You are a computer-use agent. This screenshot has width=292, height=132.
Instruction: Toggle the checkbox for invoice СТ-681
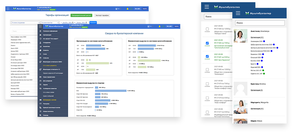click(207, 57)
